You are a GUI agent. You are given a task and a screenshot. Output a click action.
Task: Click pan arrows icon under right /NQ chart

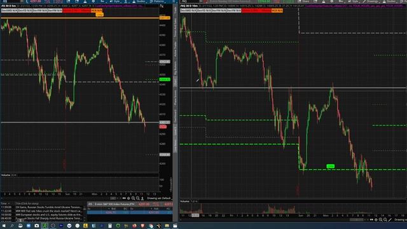click(x=371, y=219)
